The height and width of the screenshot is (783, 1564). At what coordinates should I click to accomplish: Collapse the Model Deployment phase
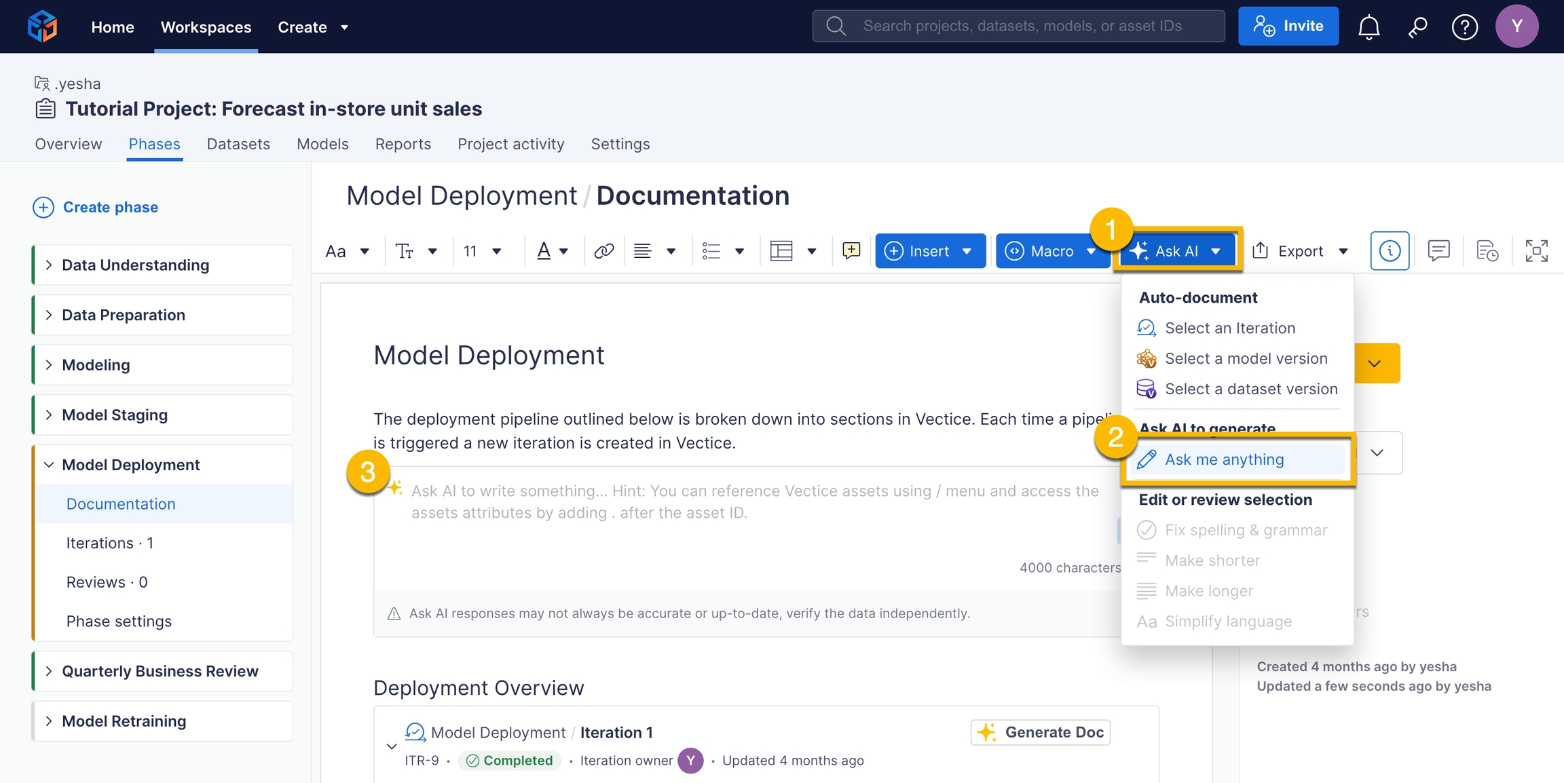[49, 465]
